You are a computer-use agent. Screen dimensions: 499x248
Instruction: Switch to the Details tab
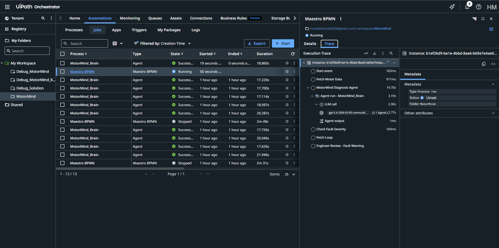click(310, 44)
